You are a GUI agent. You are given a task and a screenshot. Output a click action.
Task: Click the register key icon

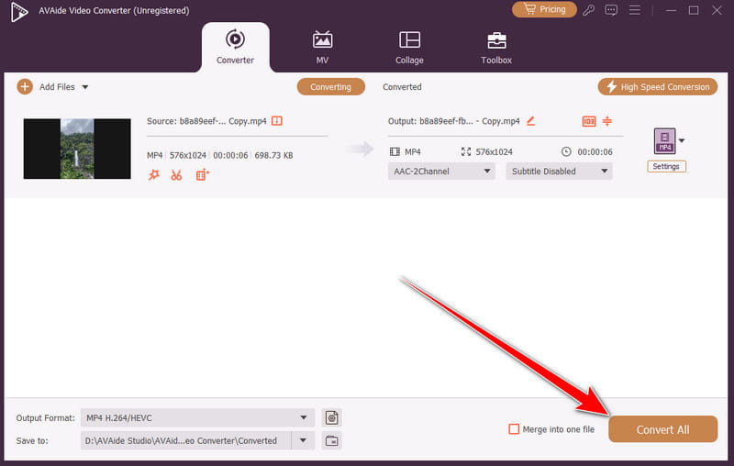[588, 10]
